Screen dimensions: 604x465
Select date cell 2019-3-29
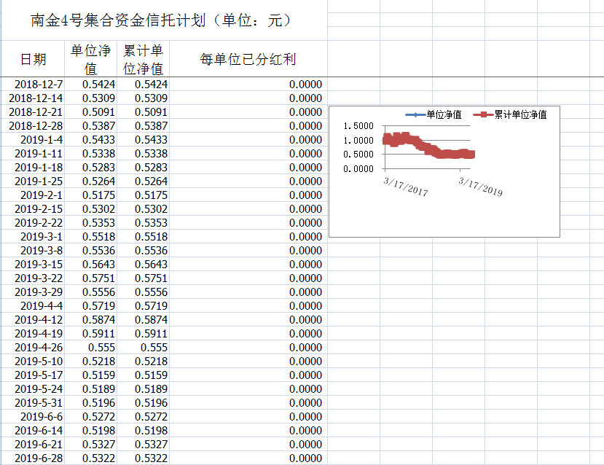tap(33, 292)
